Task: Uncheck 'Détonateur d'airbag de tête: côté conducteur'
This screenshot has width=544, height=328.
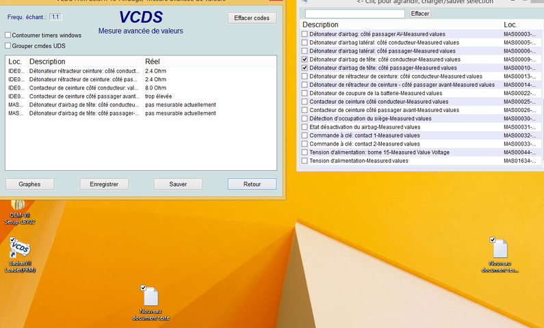Action: tap(305, 59)
